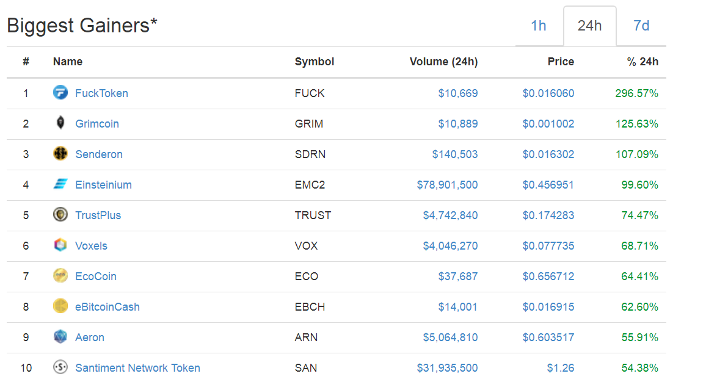Click the Aeron logo icon
The image size is (728, 379).
pos(60,336)
